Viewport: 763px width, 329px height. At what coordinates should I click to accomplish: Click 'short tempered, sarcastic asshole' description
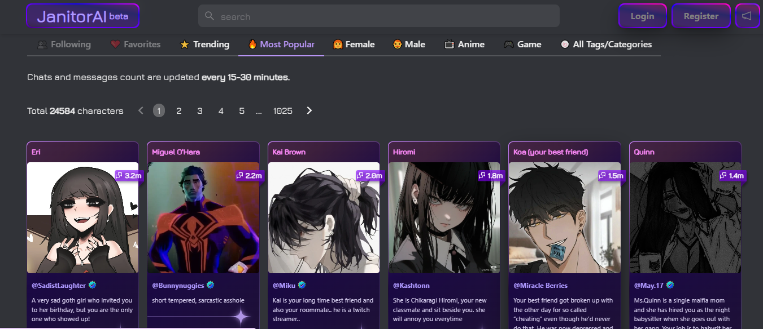pyautogui.click(x=198, y=300)
